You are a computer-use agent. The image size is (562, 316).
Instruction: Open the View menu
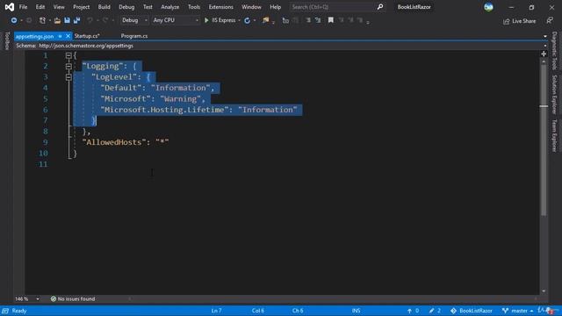point(59,7)
